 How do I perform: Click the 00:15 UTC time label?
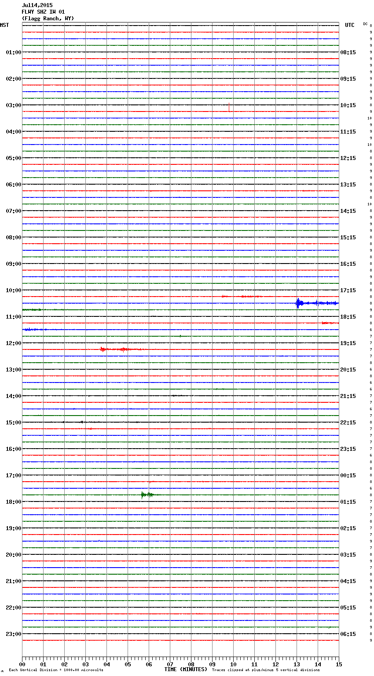pos(348,475)
